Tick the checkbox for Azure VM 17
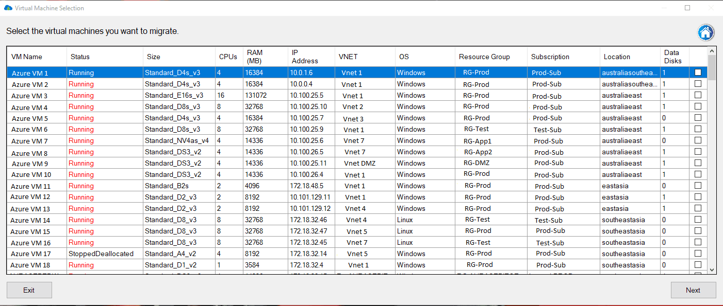723x306 pixels. [698, 254]
